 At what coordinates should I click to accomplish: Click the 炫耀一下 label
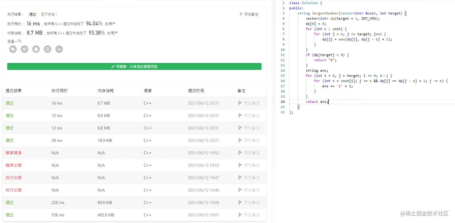point(15,41)
